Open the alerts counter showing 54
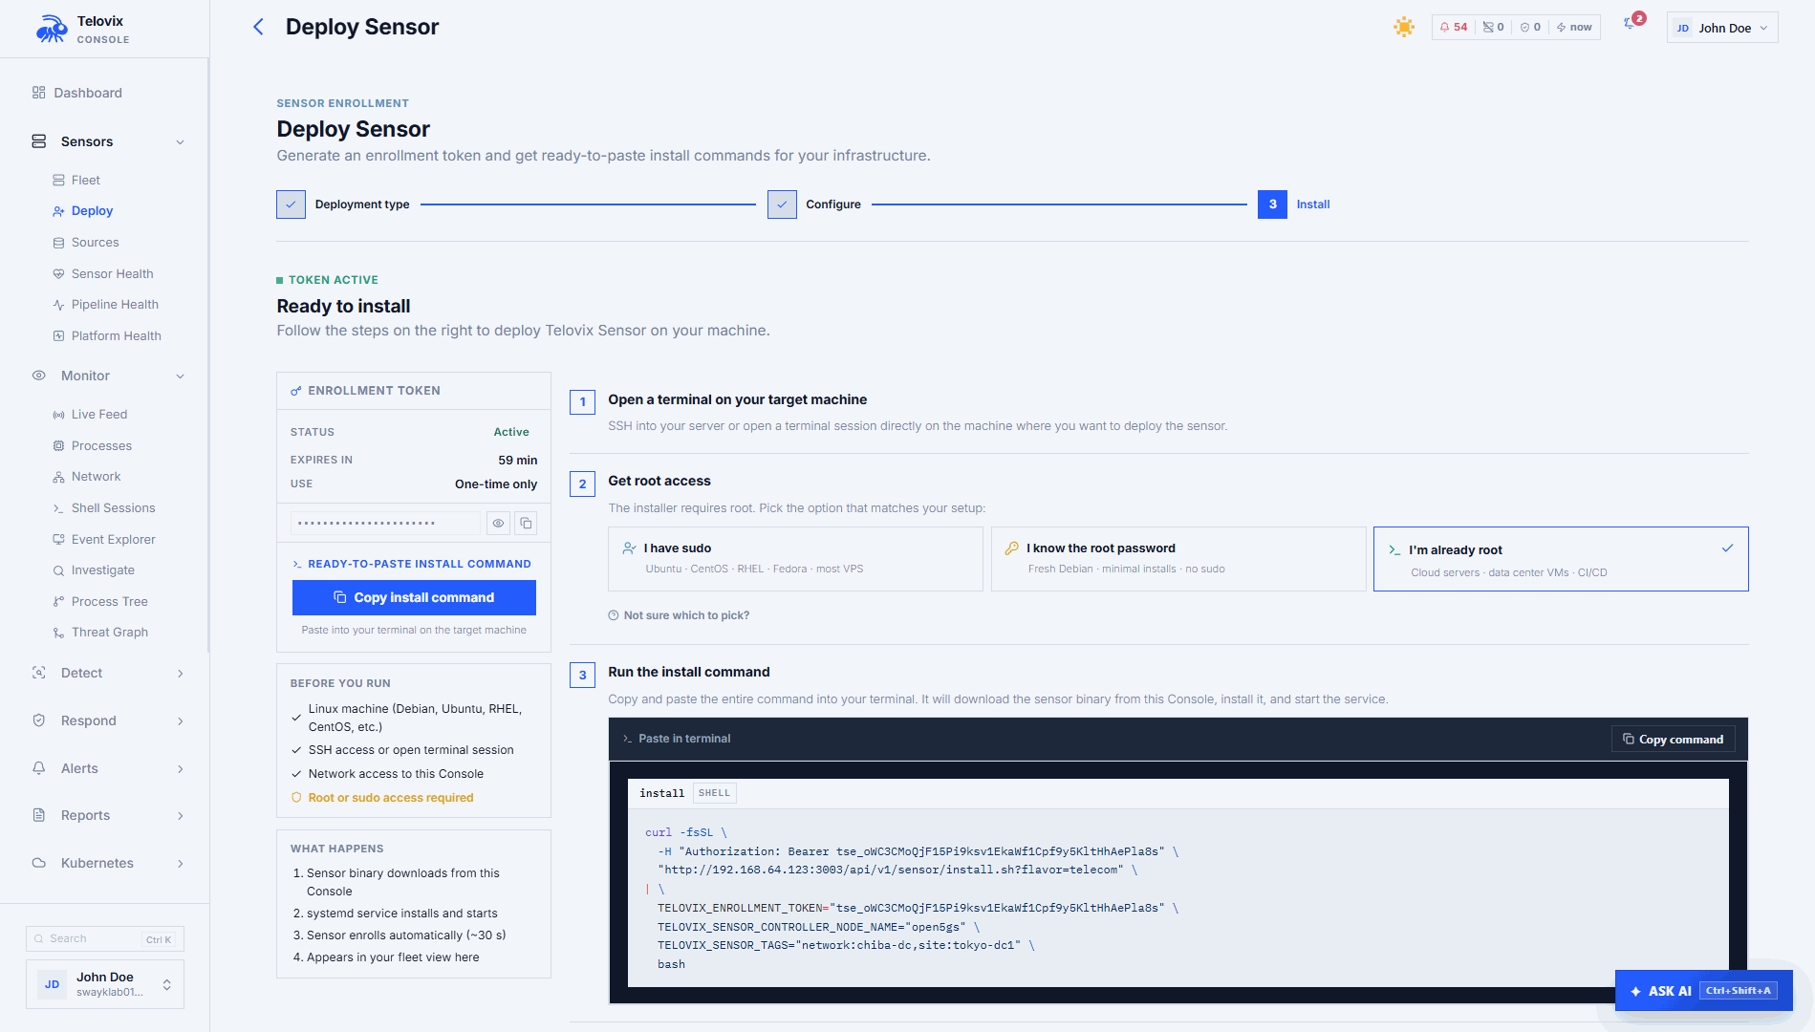Viewport: 1815px width, 1032px height. 1453,27
